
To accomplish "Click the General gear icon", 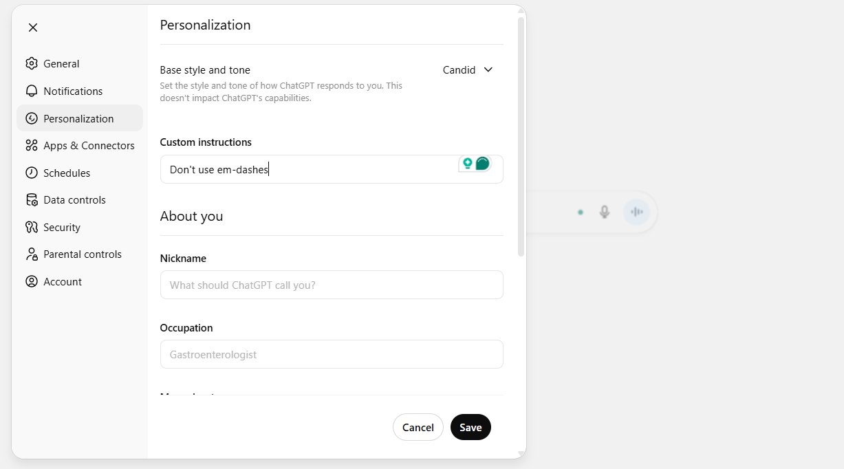I will [x=32, y=64].
